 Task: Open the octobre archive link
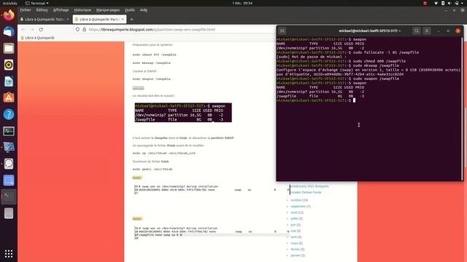296,200
